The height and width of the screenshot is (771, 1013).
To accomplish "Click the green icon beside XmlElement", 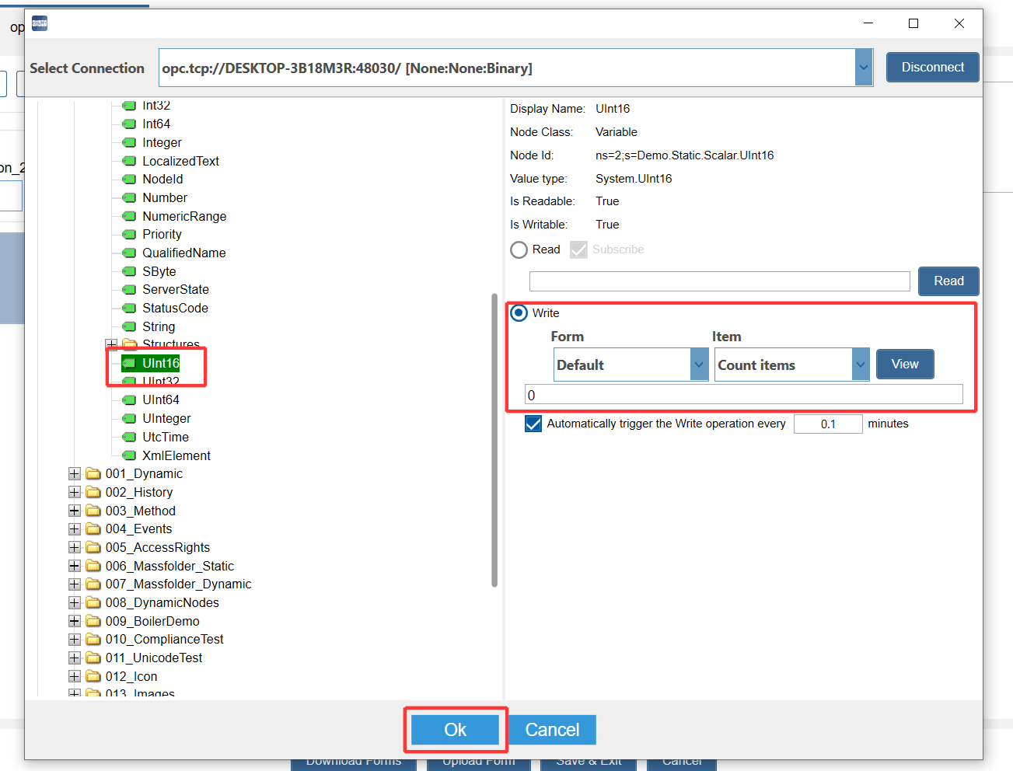I will click(x=129, y=455).
